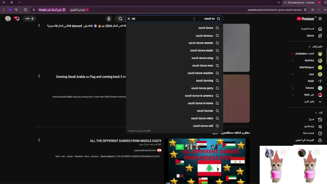Go forward in browser history
The width and height of the screenshot is (327, 184).
coord(319,10)
